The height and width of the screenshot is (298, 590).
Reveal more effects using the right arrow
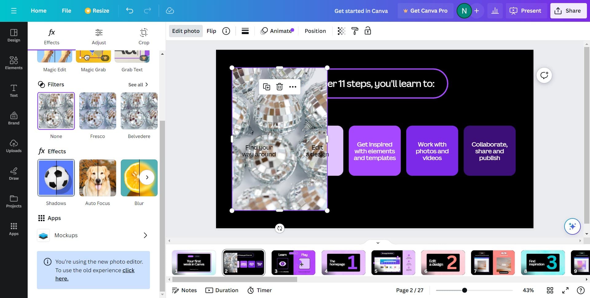pyautogui.click(x=147, y=177)
